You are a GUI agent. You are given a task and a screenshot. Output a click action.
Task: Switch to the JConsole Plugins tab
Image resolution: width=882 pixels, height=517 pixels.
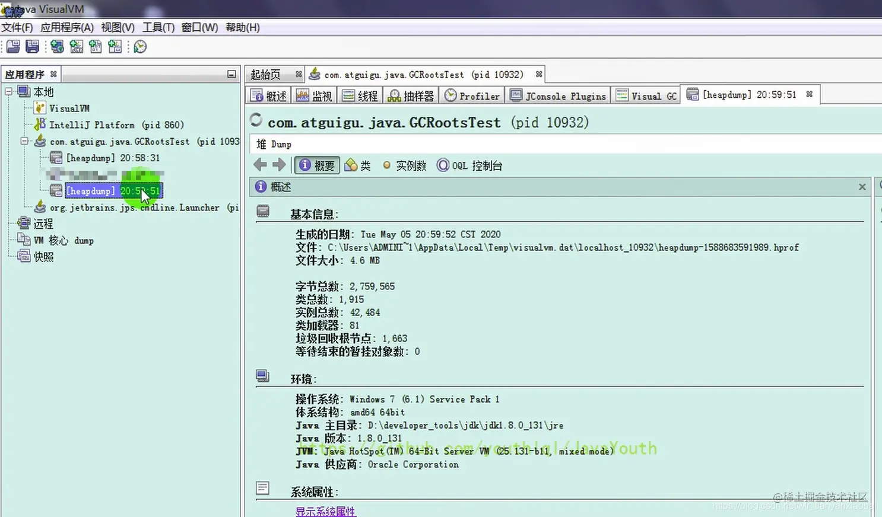(x=558, y=96)
